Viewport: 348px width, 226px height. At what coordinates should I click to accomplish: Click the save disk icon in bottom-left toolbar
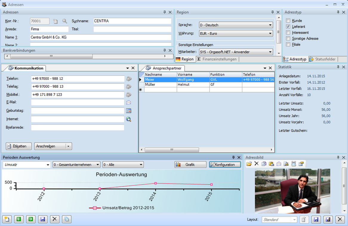(x=42, y=219)
